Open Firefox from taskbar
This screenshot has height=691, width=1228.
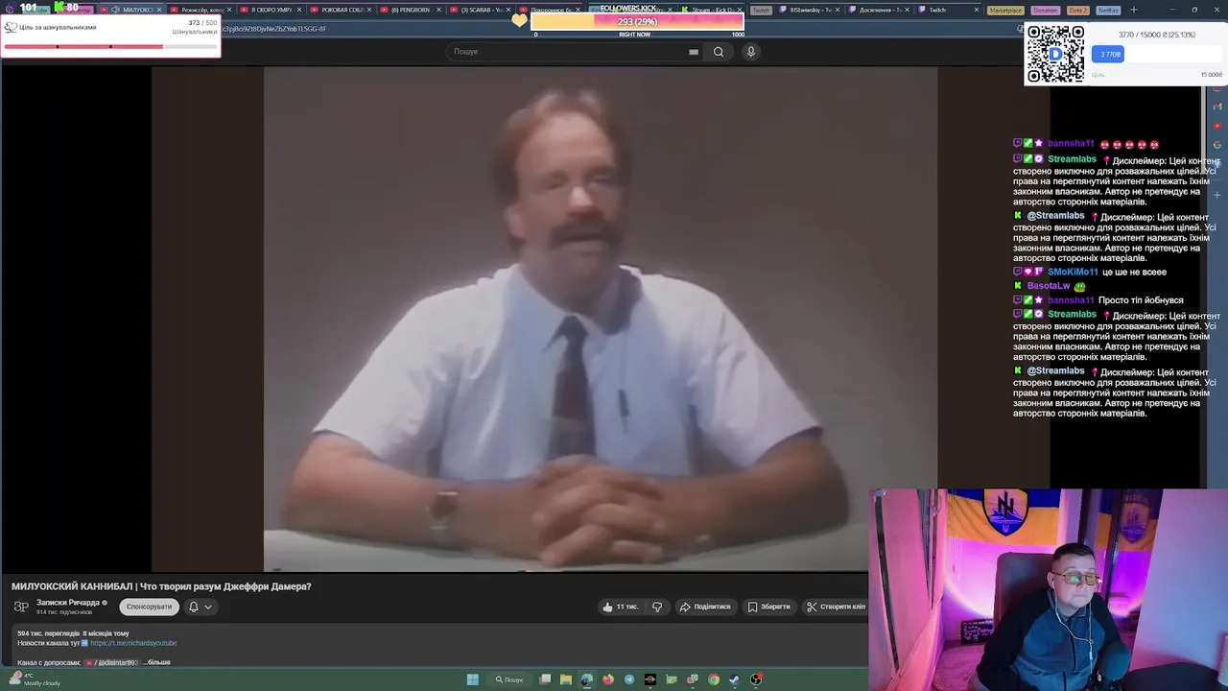608,679
